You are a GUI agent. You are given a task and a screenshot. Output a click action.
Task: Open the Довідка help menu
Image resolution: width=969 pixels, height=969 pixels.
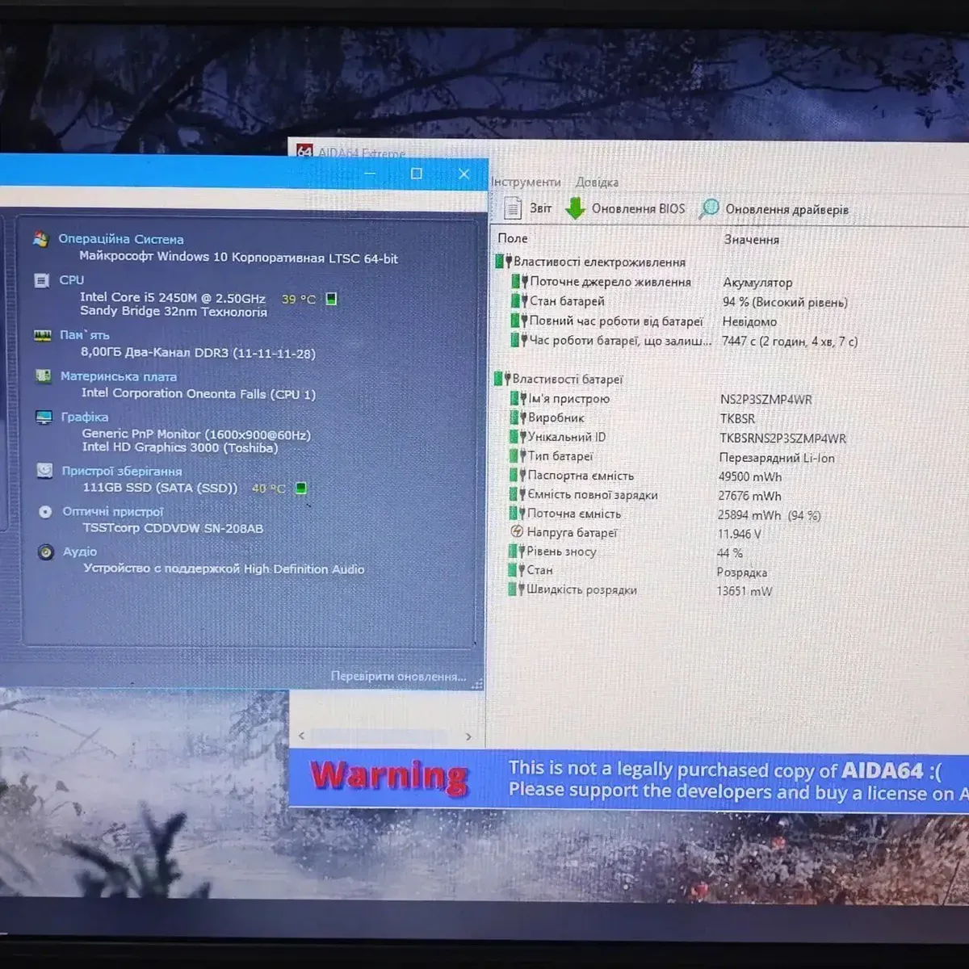click(597, 182)
